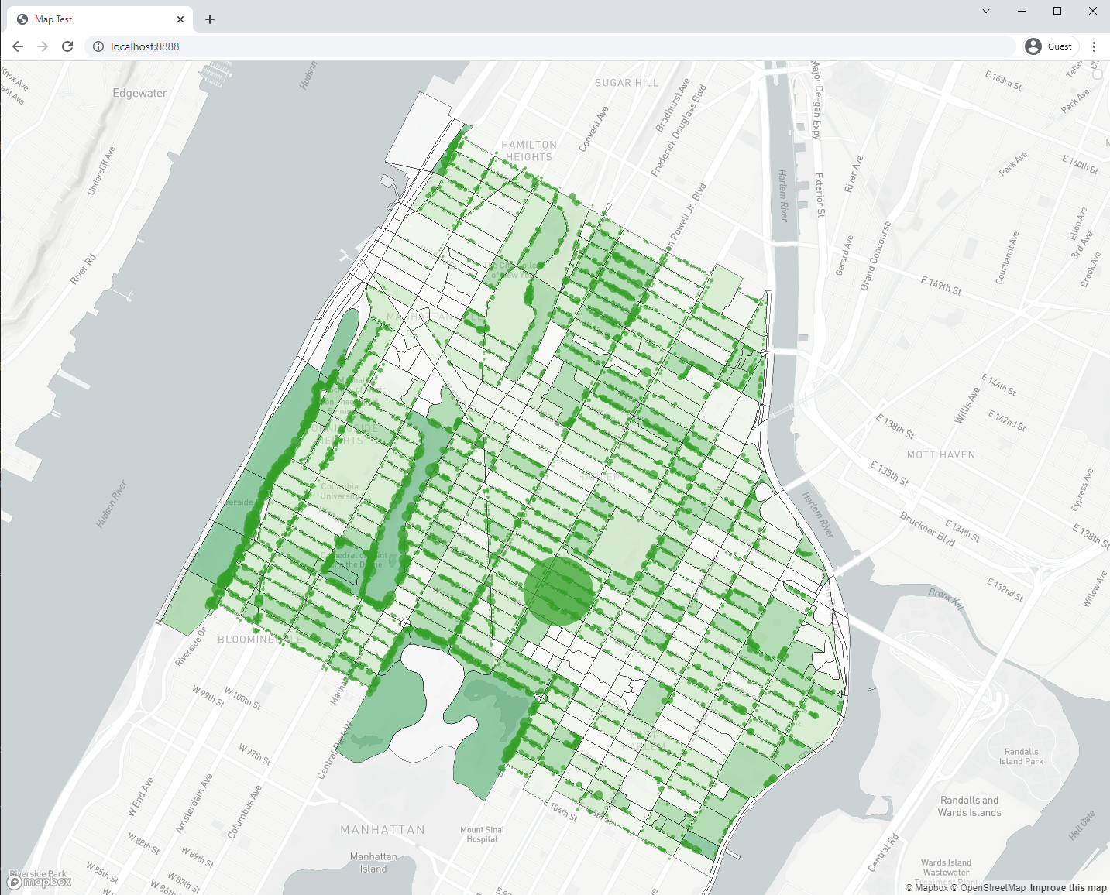Click the Randalls Island Park label
This screenshot has height=895, width=1110.
tap(1021, 756)
